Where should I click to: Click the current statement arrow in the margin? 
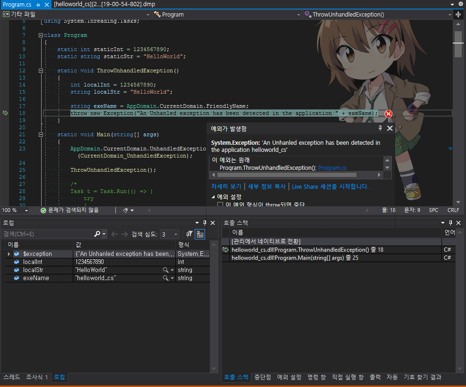(5, 113)
